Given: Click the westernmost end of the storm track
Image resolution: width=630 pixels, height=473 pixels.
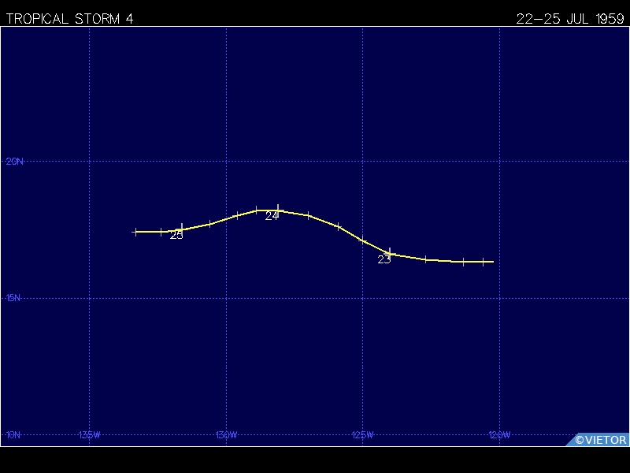Looking at the screenshot, I should tap(133, 232).
